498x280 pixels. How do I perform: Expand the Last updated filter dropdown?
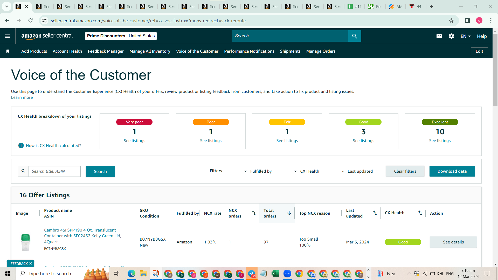point(357,171)
